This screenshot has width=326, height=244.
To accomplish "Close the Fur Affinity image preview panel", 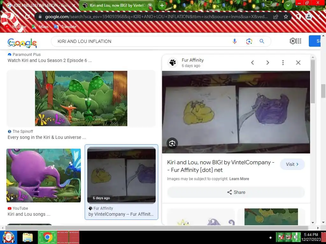I will click(298, 63).
